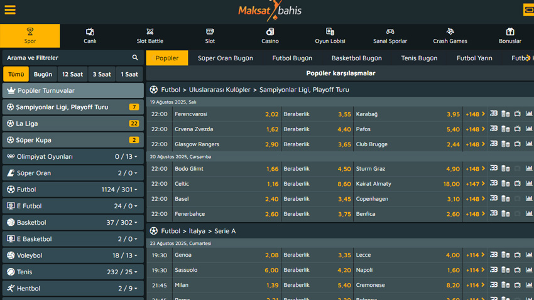The width and height of the screenshot is (534, 300).
Task: Go to Slot Battle
Action: click(x=150, y=36)
